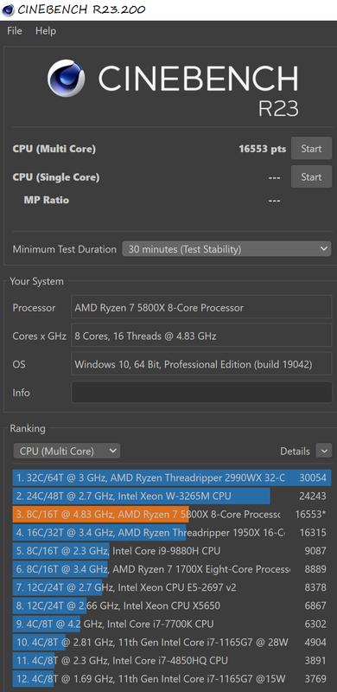Click the Cinebench sphere logo in the header
Viewport: 337px width, 692px height.
tap(67, 78)
